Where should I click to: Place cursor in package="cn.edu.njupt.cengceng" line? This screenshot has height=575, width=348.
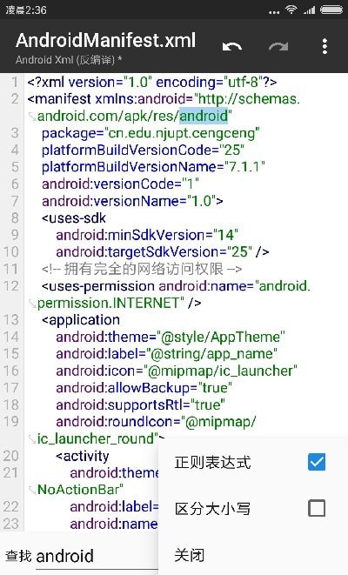tap(151, 133)
